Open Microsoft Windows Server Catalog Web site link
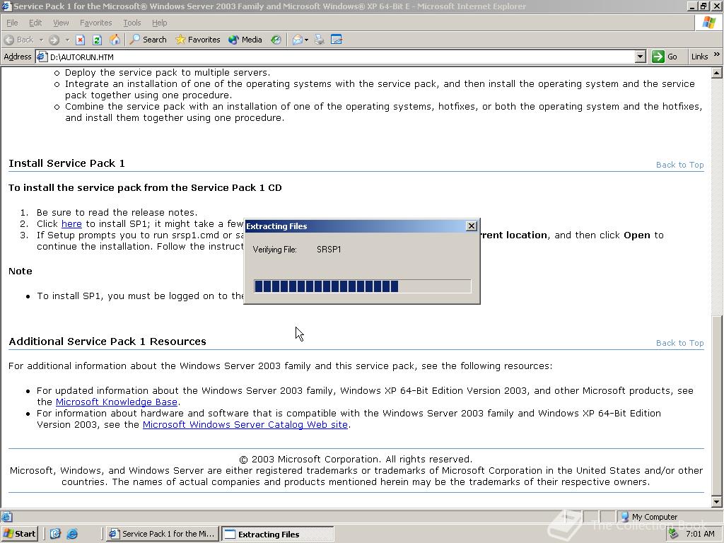 245,425
